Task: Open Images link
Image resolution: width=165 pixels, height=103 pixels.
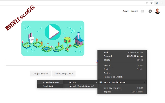Action: tap(134, 11)
